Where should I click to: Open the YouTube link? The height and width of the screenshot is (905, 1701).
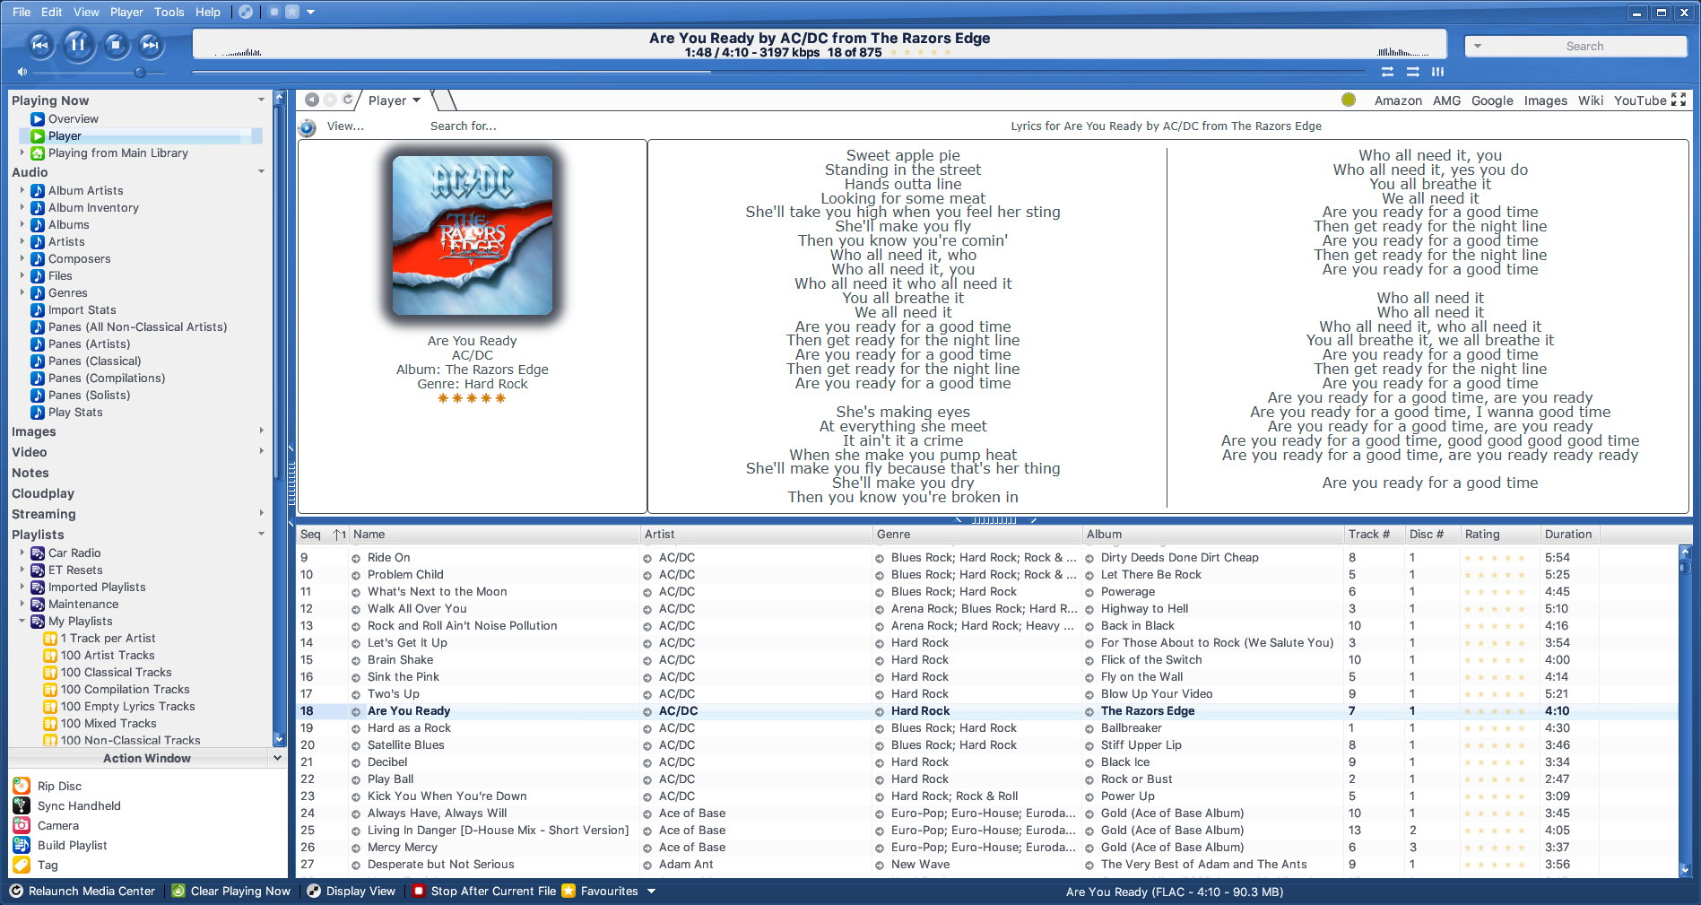tap(1640, 100)
